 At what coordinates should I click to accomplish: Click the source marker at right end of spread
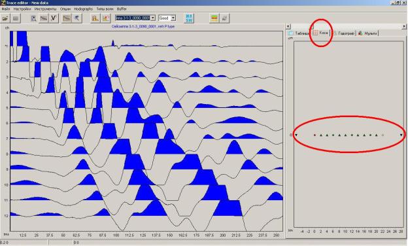coord(401,135)
